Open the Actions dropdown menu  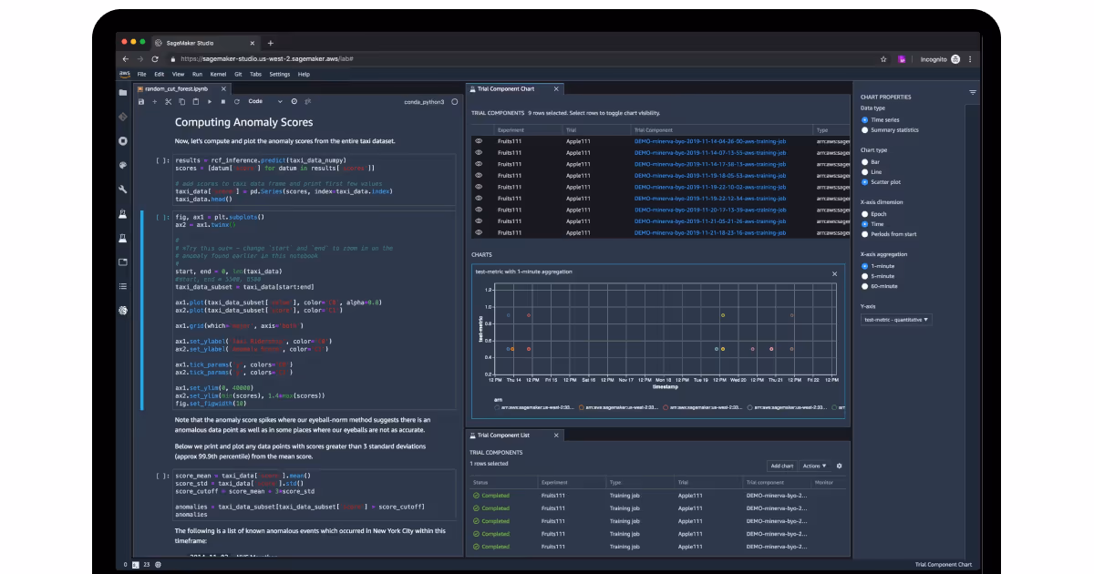click(x=814, y=466)
